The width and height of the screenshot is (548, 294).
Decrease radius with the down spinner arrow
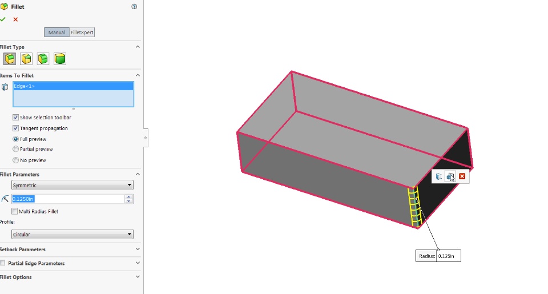[x=129, y=202]
